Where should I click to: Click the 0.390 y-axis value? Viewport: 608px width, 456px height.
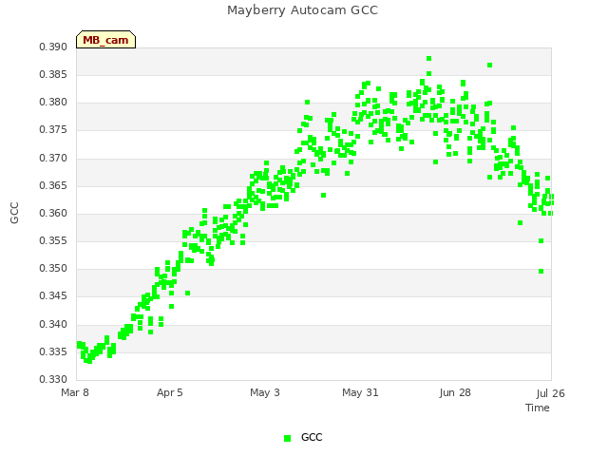(x=53, y=47)
